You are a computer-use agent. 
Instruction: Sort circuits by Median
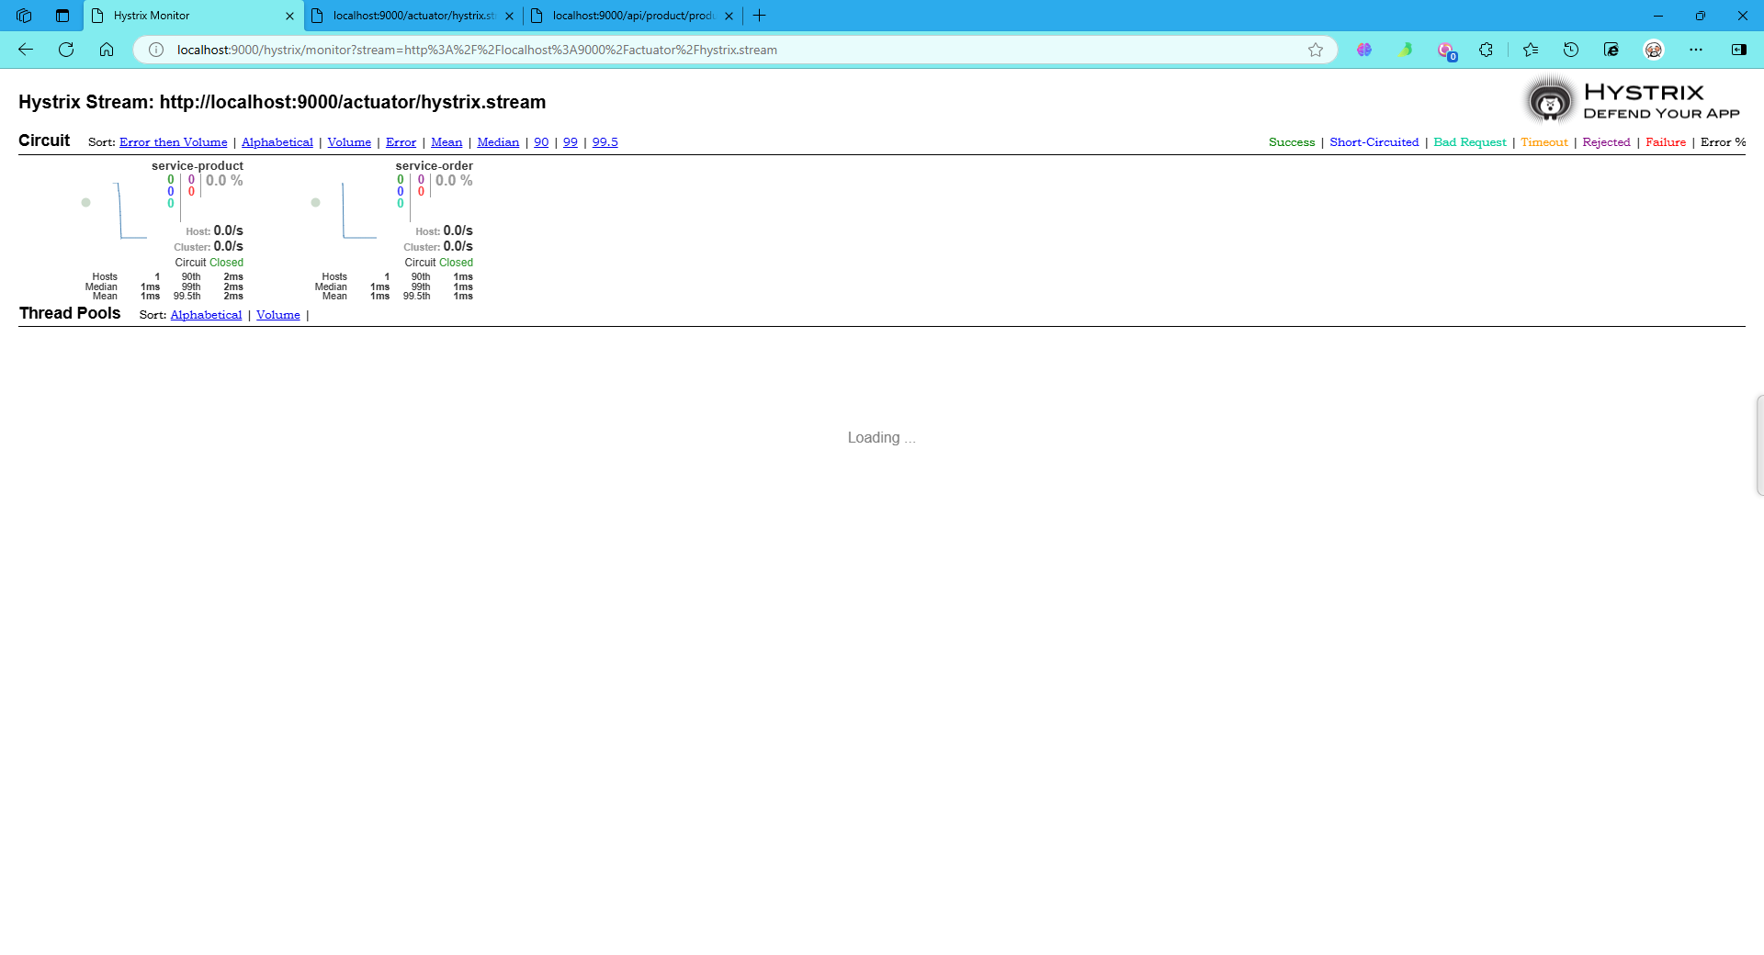click(x=498, y=142)
